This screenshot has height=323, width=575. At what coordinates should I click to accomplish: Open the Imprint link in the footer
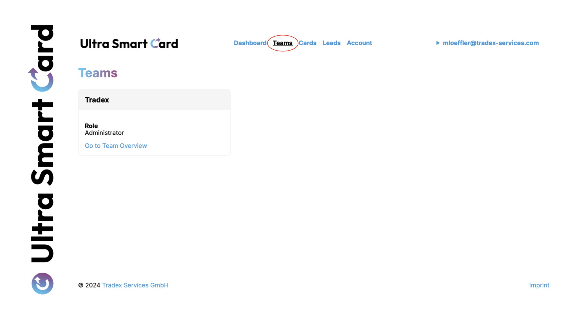[539, 285]
